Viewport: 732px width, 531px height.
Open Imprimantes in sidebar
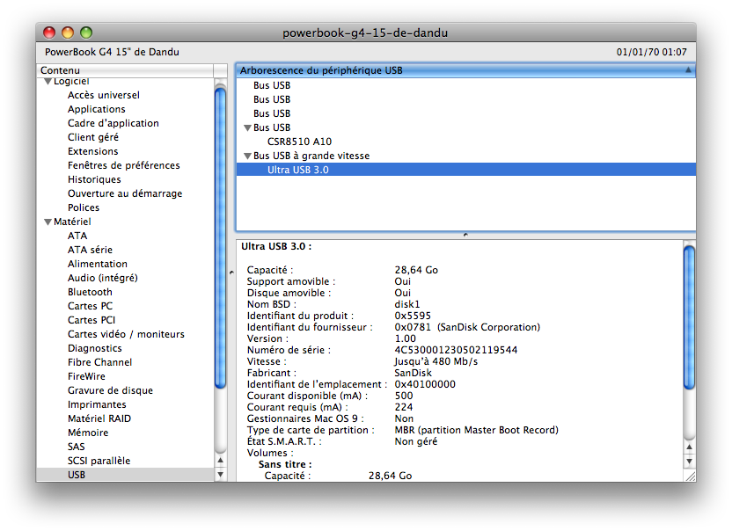(x=97, y=404)
